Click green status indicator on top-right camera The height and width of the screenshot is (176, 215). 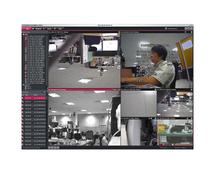(192, 32)
